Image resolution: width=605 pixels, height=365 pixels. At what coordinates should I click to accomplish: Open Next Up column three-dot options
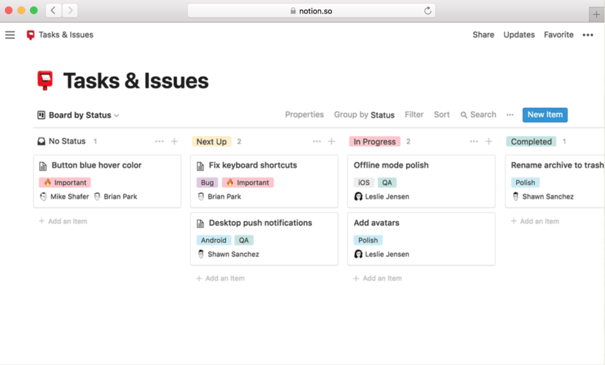coord(317,141)
